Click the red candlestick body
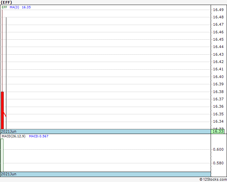This screenshot has width=227, height=182. coord(2,110)
